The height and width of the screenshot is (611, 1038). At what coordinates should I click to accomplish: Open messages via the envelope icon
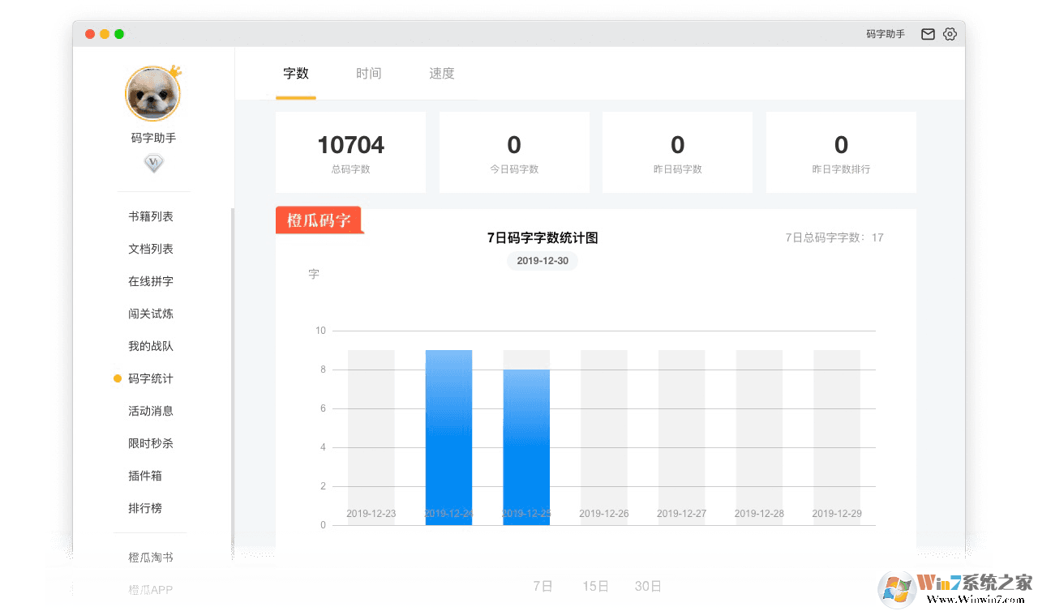coord(928,34)
